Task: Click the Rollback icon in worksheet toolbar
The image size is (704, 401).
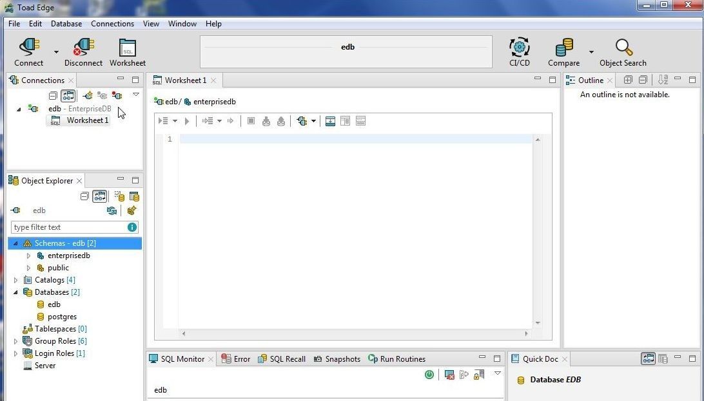Action: click(x=281, y=121)
